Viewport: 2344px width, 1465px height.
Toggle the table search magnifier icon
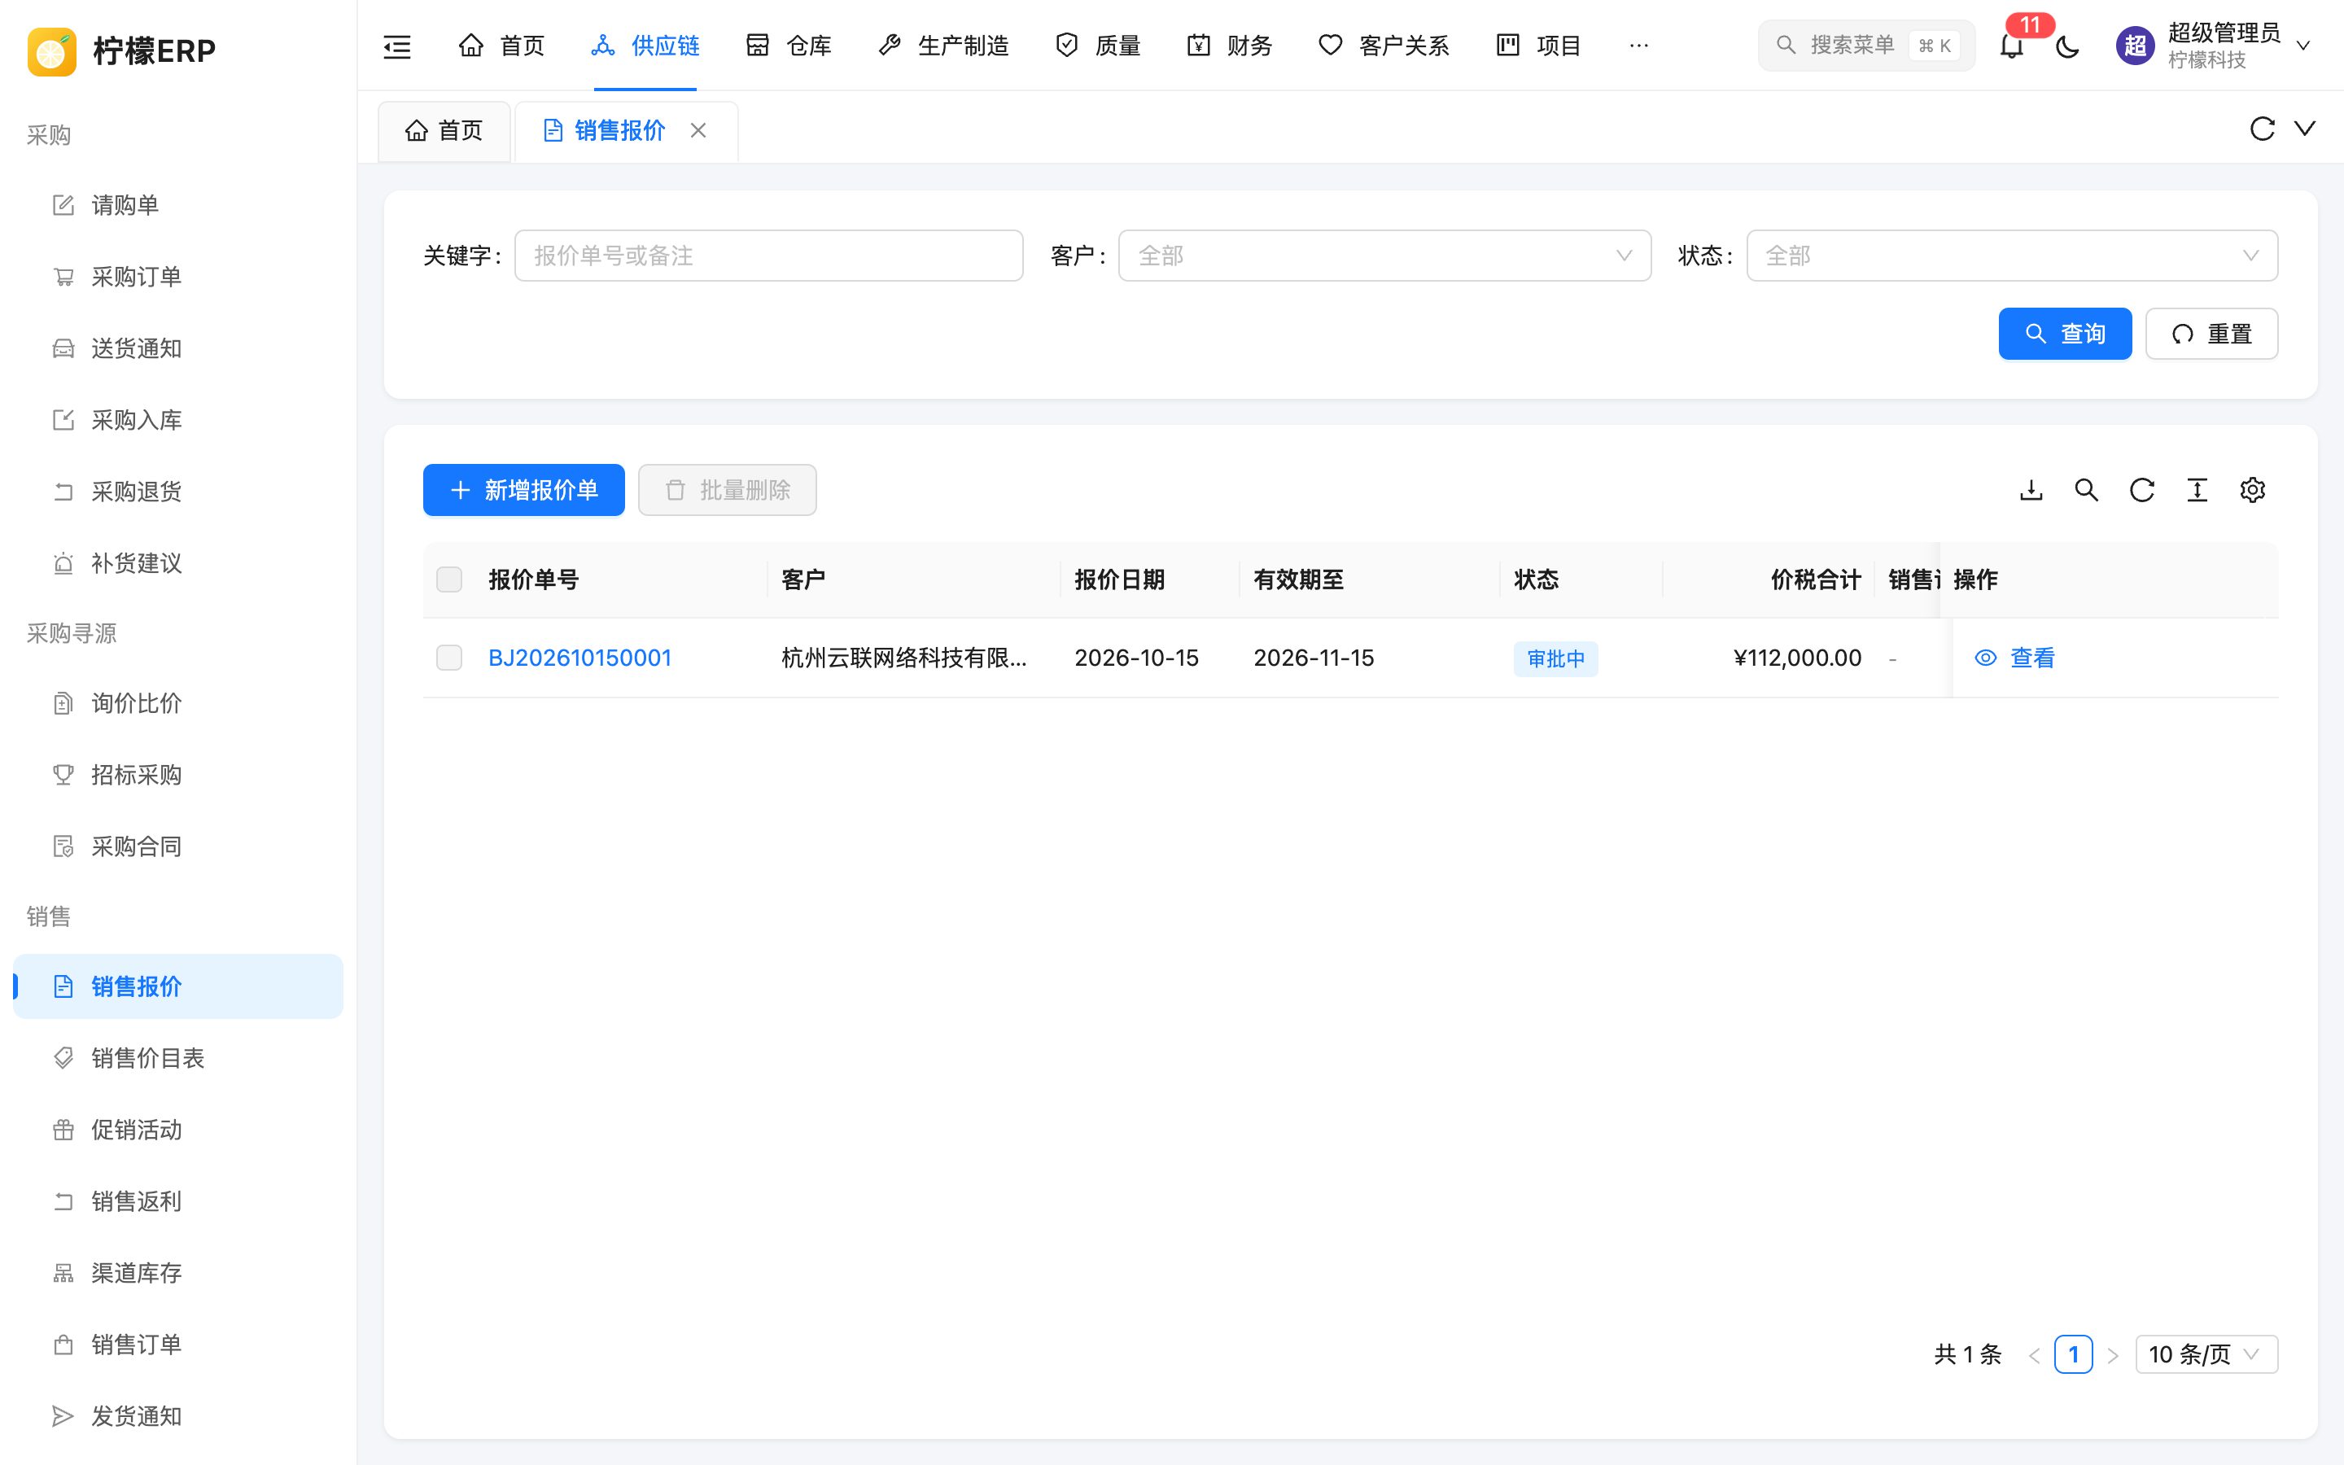tap(2086, 490)
